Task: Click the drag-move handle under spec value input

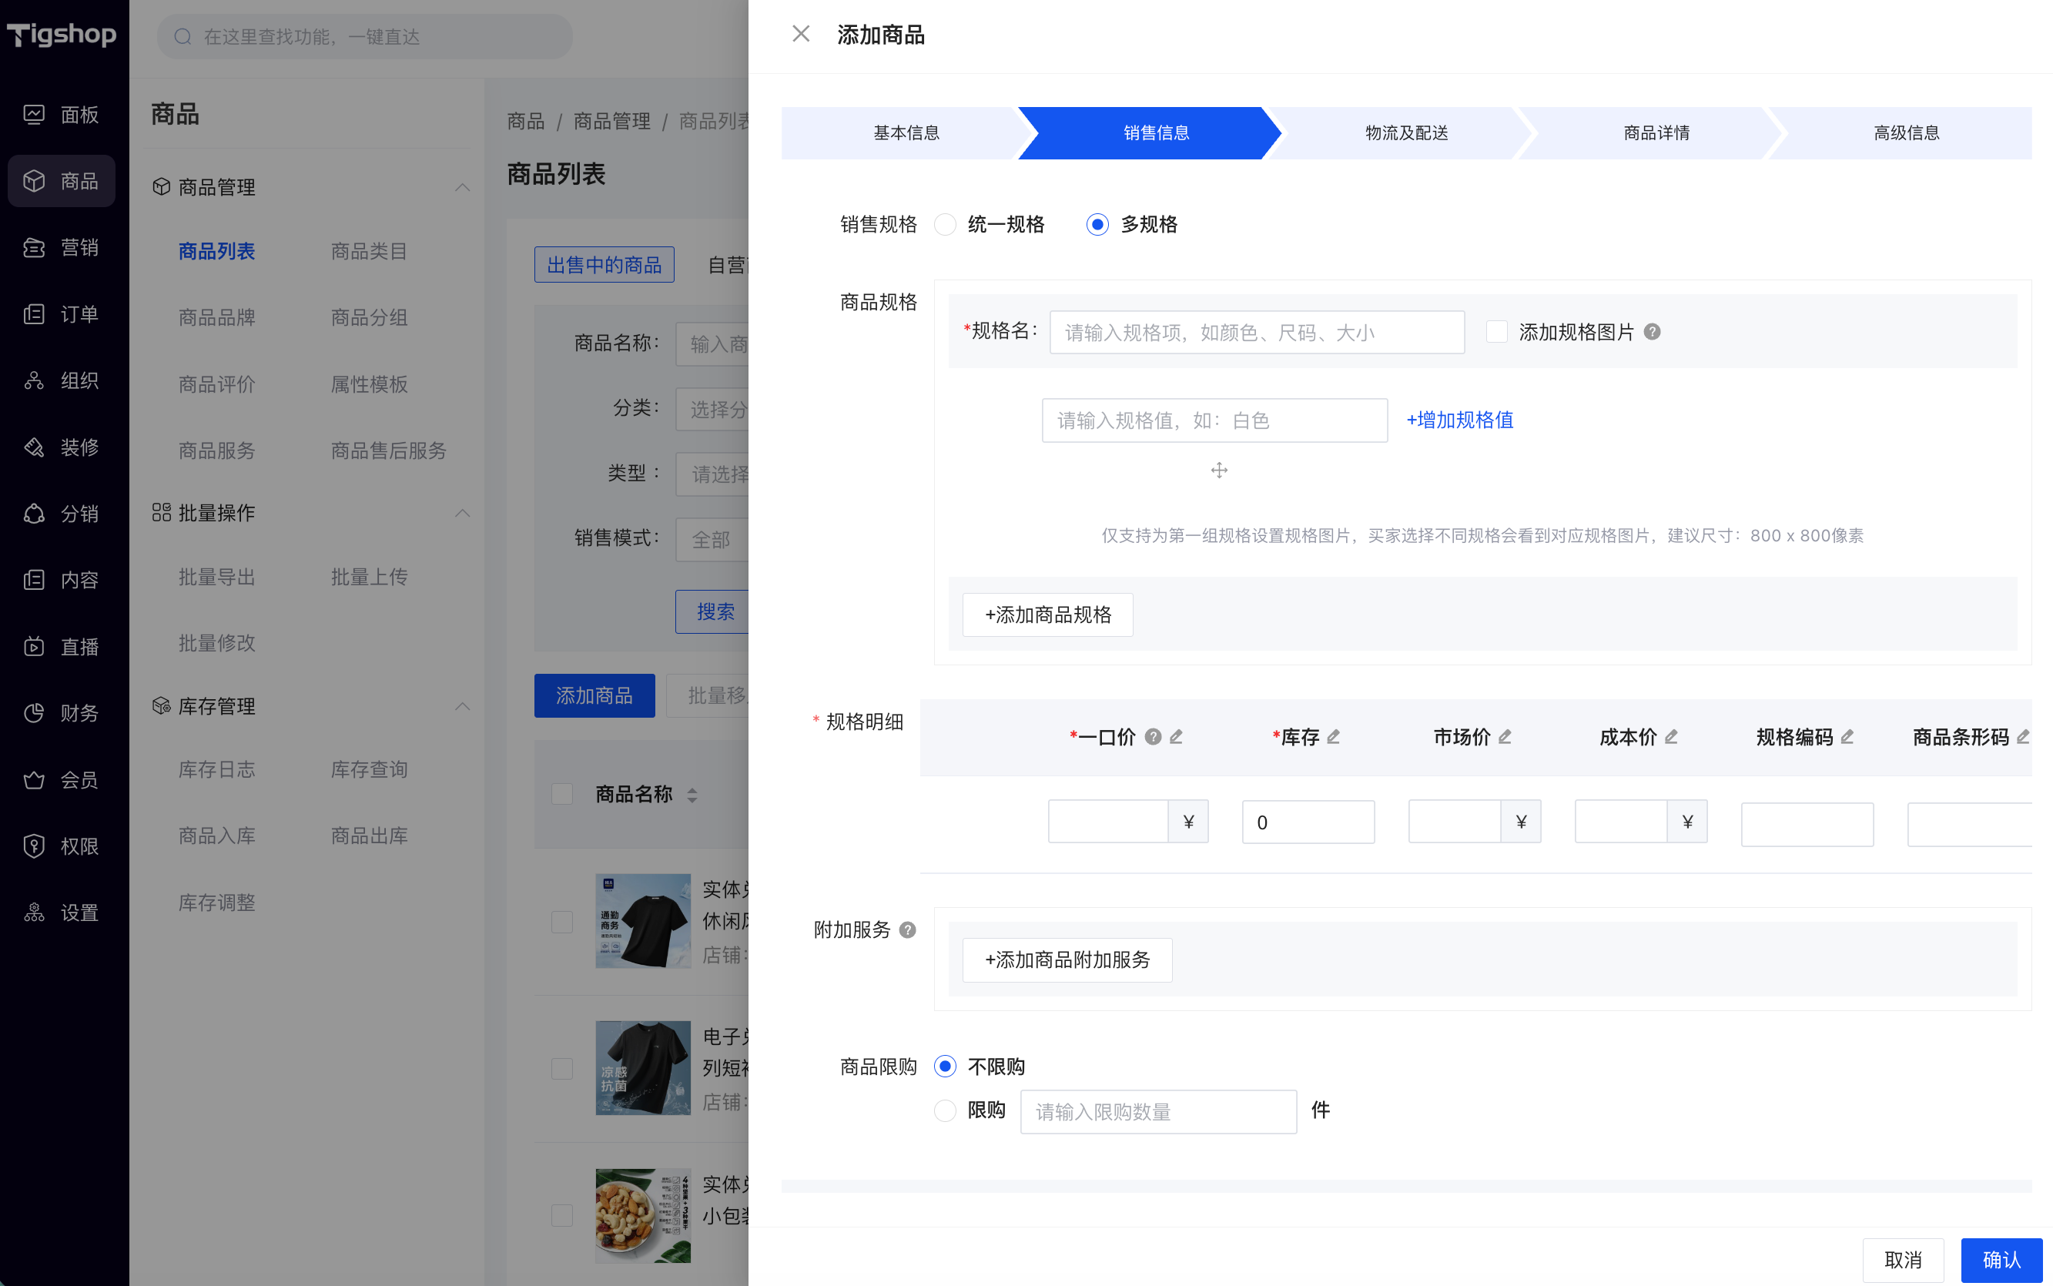Action: 1219,471
